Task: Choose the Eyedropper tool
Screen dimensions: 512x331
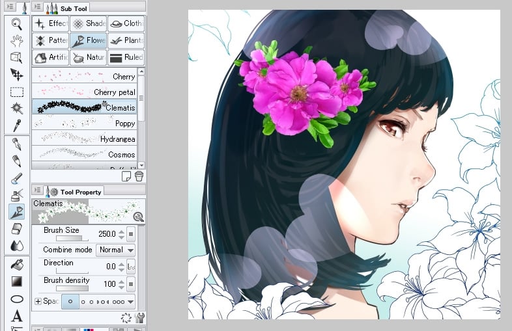Action: [17, 125]
